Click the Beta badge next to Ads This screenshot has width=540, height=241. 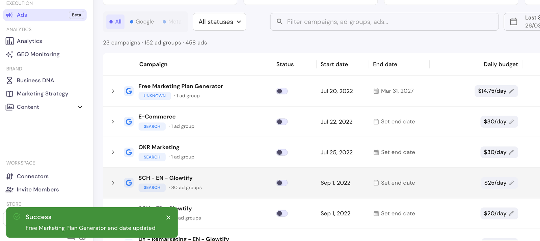click(x=77, y=15)
